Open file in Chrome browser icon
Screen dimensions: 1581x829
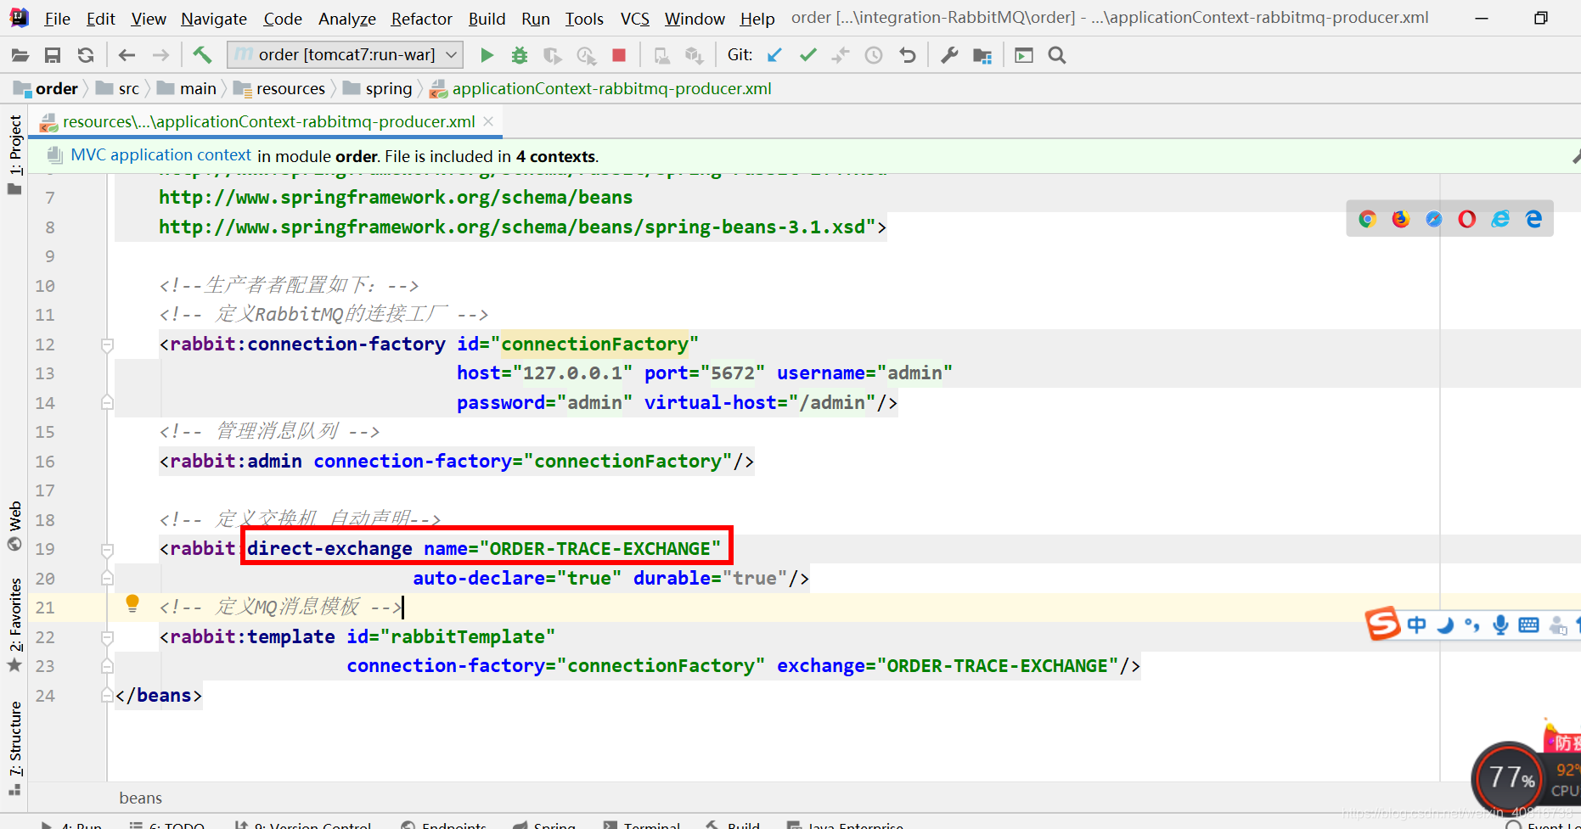tap(1367, 219)
